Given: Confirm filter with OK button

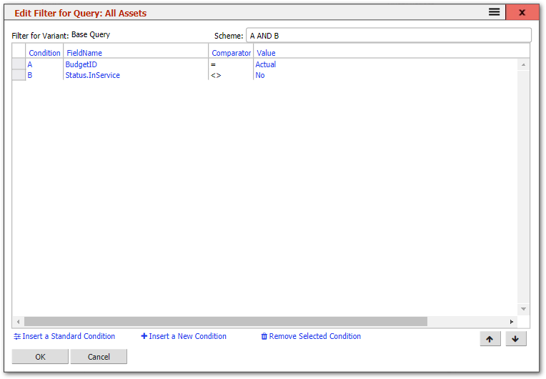Looking at the screenshot, I should pos(40,357).
